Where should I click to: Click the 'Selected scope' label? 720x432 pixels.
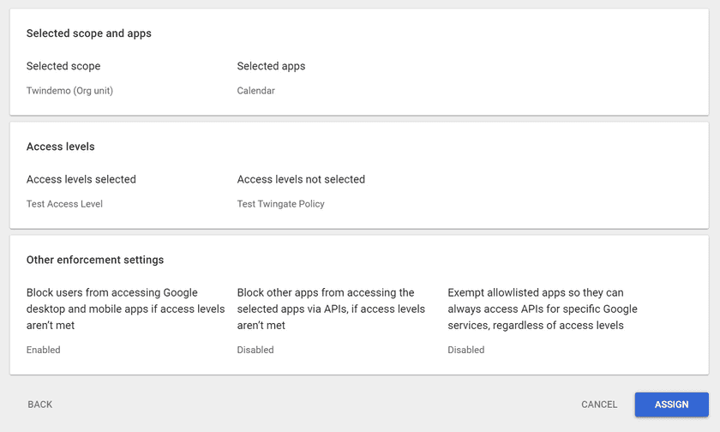[x=63, y=66]
